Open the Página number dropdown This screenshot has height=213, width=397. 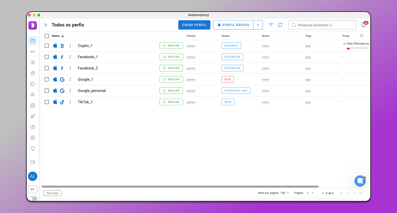tap(310, 193)
